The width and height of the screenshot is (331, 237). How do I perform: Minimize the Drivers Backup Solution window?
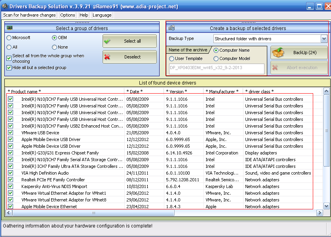pos(310,6)
